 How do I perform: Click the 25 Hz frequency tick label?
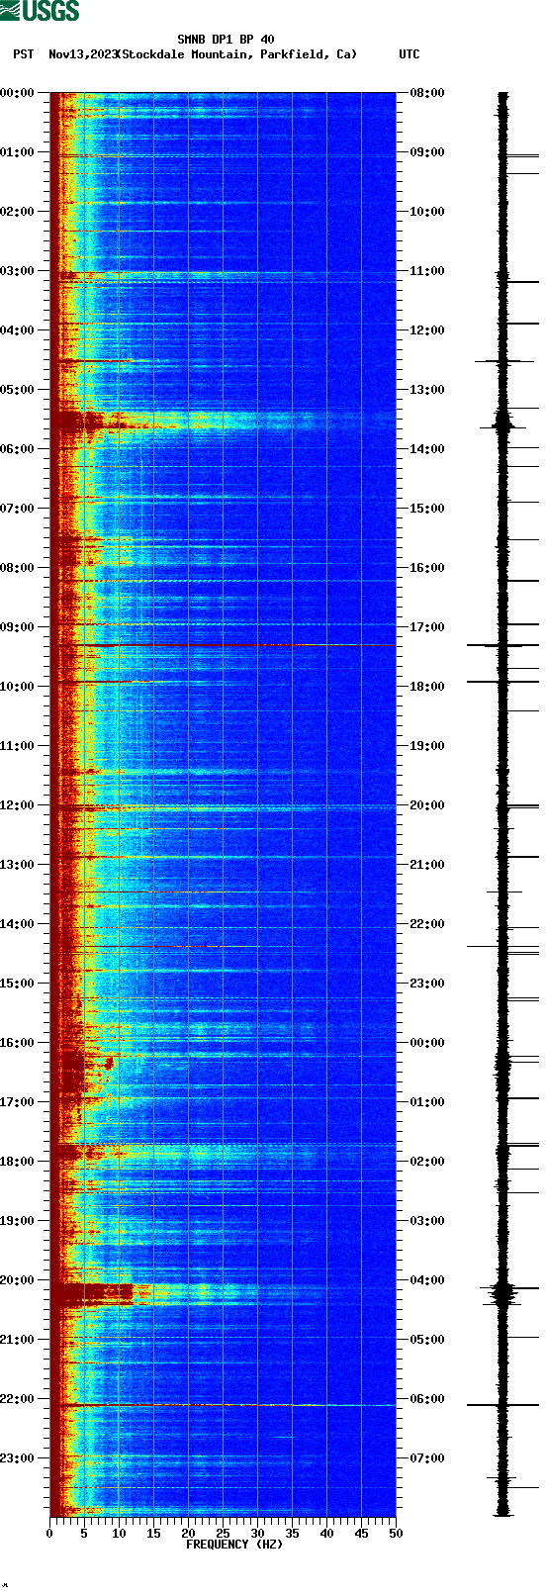(223, 1534)
